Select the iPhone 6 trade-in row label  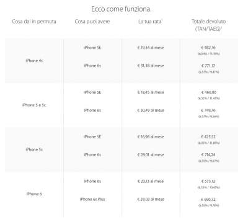pyautogui.click(x=34, y=194)
